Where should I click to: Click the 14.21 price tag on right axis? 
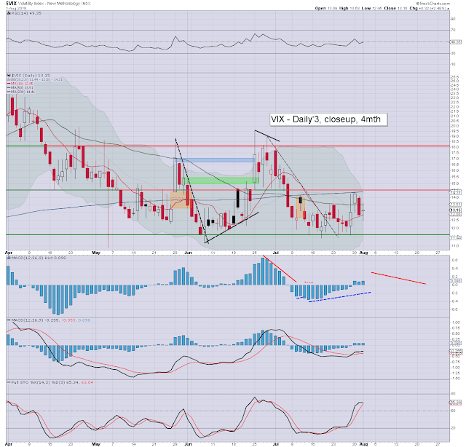click(456, 192)
